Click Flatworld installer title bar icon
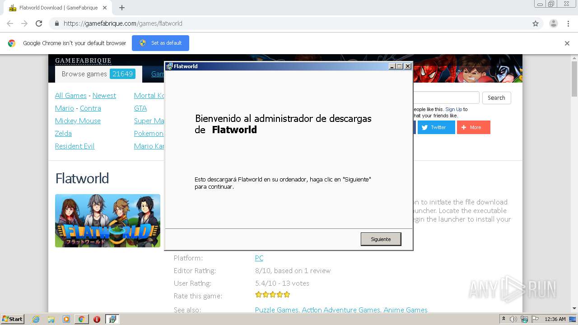Viewport: 578px width, 325px height. pyautogui.click(x=169, y=66)
